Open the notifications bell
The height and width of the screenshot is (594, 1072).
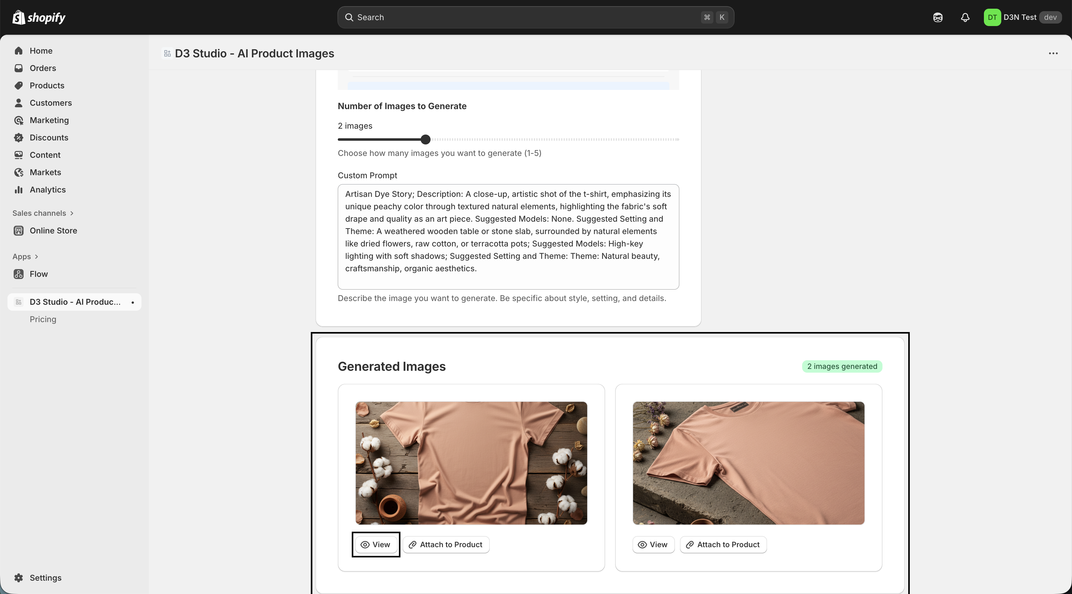click(965, 17)
